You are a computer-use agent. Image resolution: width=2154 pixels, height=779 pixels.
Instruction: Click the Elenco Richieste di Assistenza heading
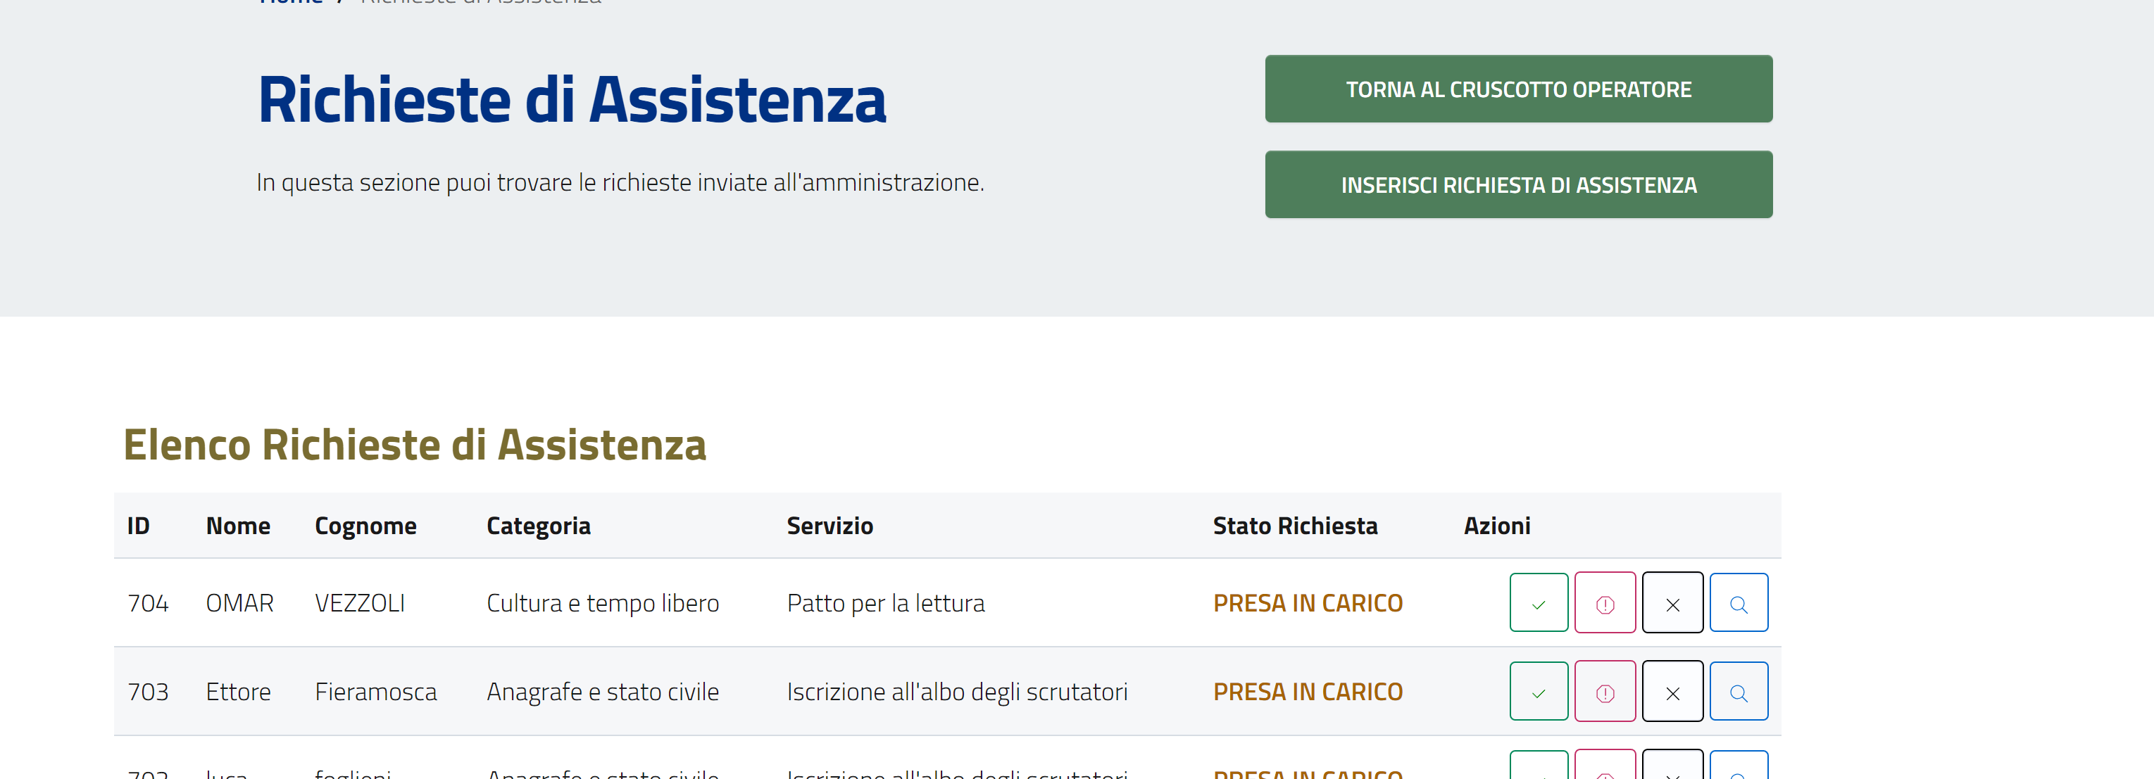pyautogui.click(x=415, y=447)
